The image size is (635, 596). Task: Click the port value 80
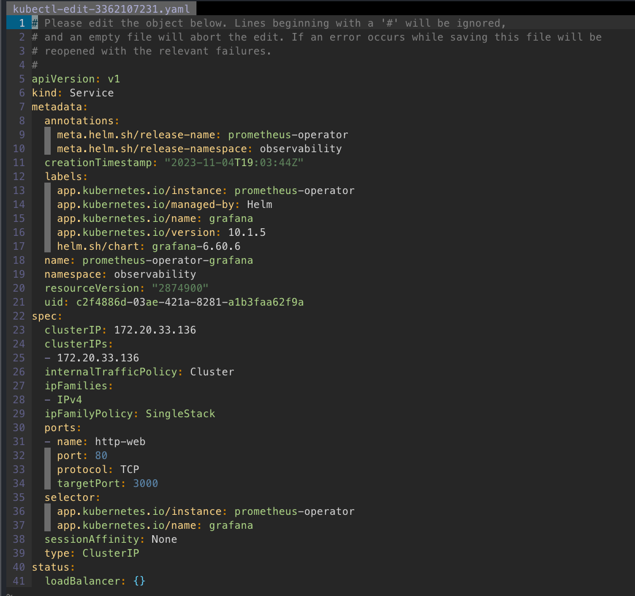pos(101,455)
